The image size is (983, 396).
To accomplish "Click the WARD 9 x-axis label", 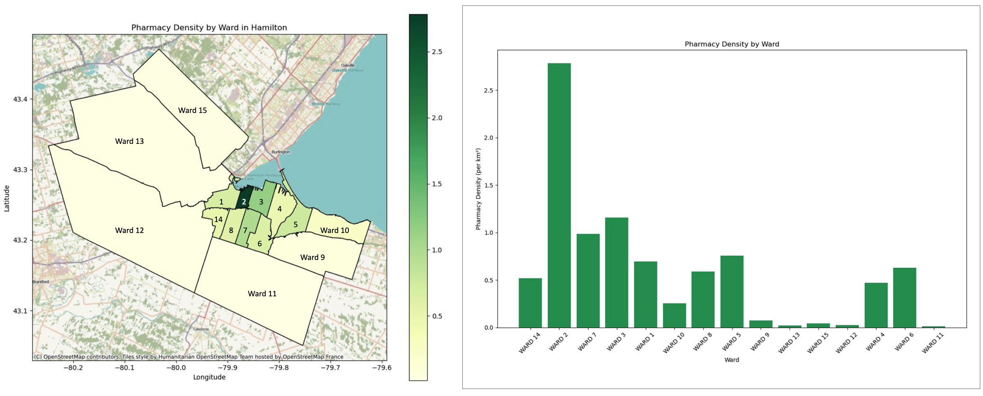I will [x=760, y=341].
